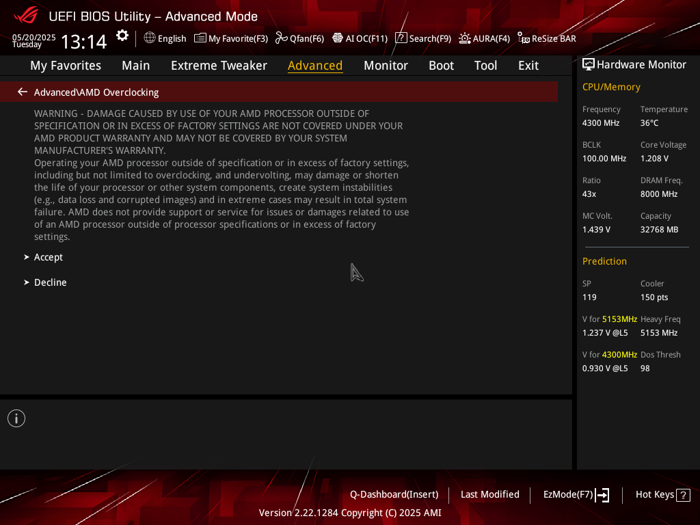Open Qfan(F6) control
Viewport: 700px width, 525px height.
307,38
